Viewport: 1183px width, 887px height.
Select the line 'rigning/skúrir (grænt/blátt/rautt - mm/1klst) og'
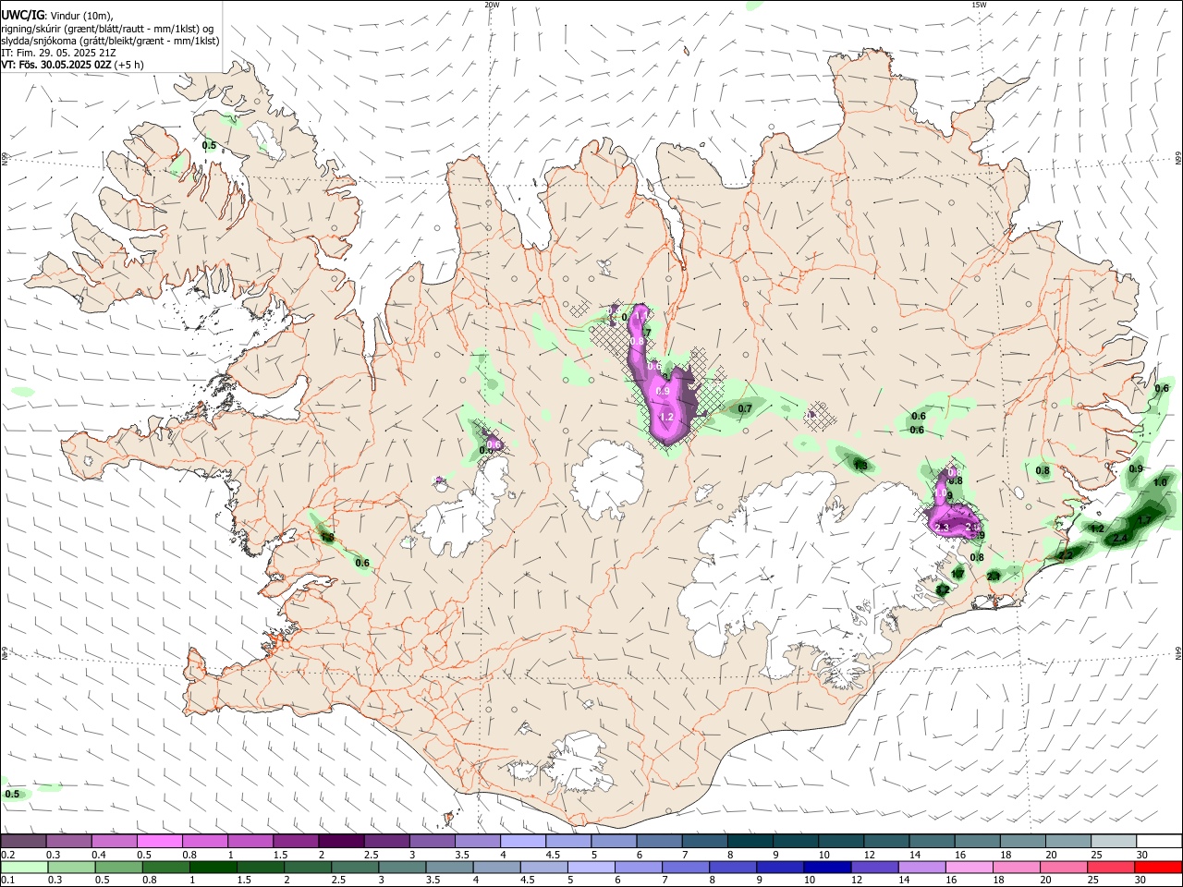pos(108,28)
